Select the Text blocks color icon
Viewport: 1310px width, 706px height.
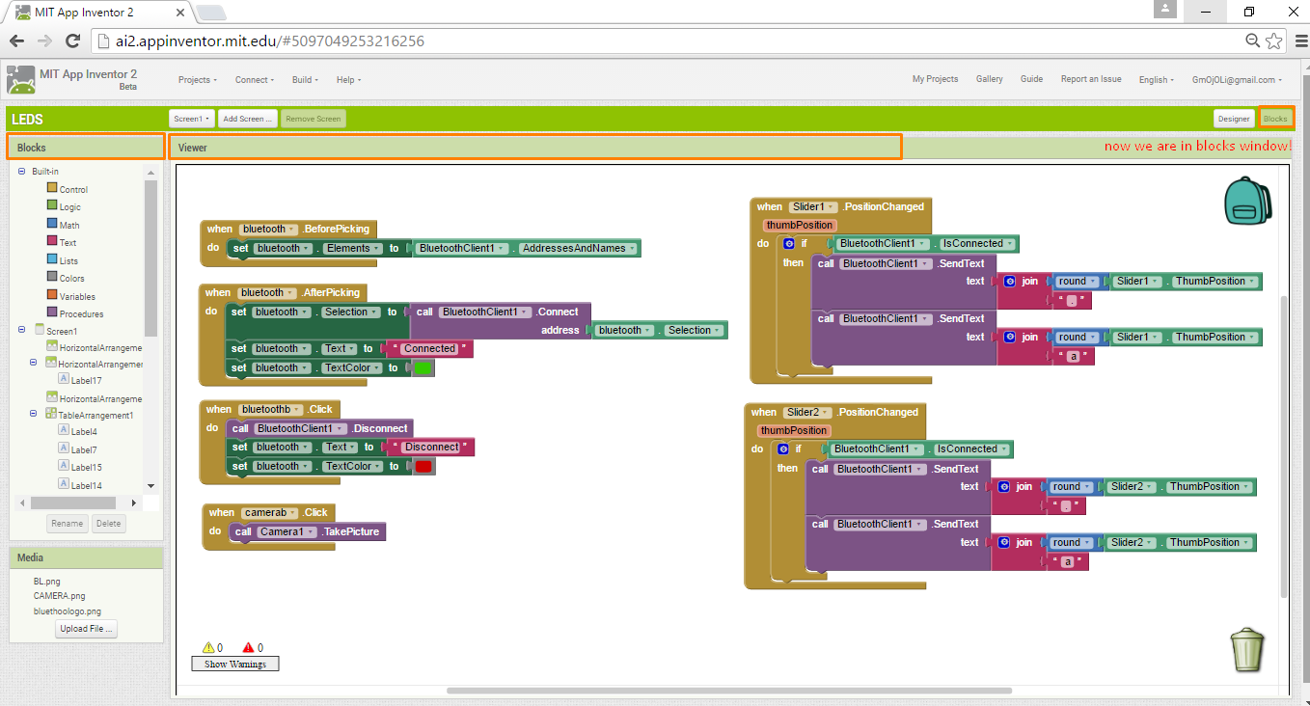(51, 242)
